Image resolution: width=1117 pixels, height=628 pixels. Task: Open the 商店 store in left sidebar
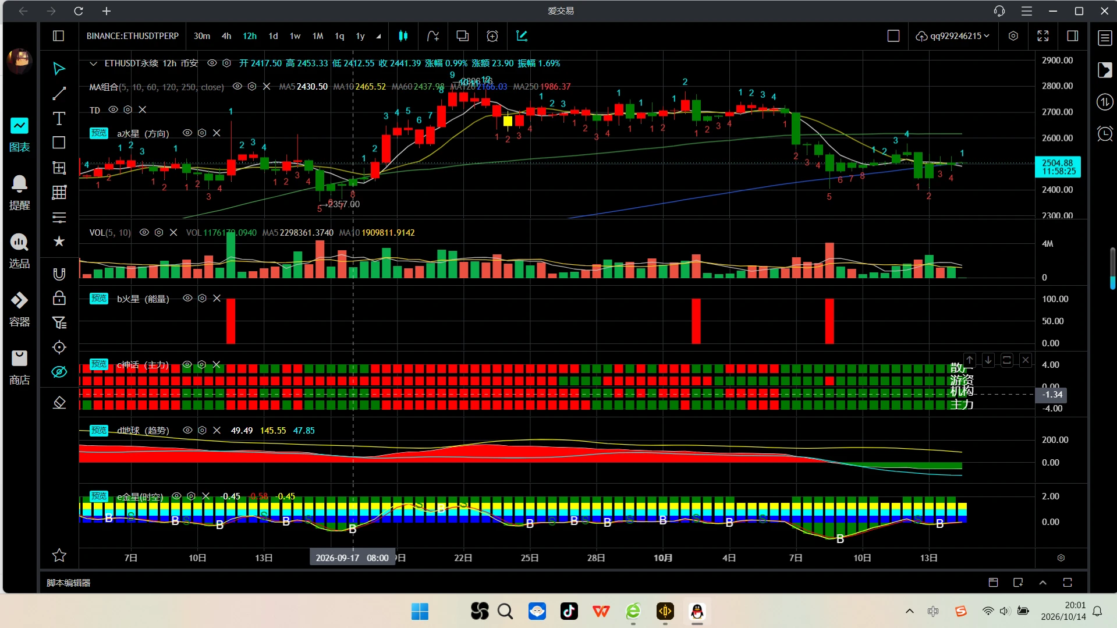(x=19, y=367)
